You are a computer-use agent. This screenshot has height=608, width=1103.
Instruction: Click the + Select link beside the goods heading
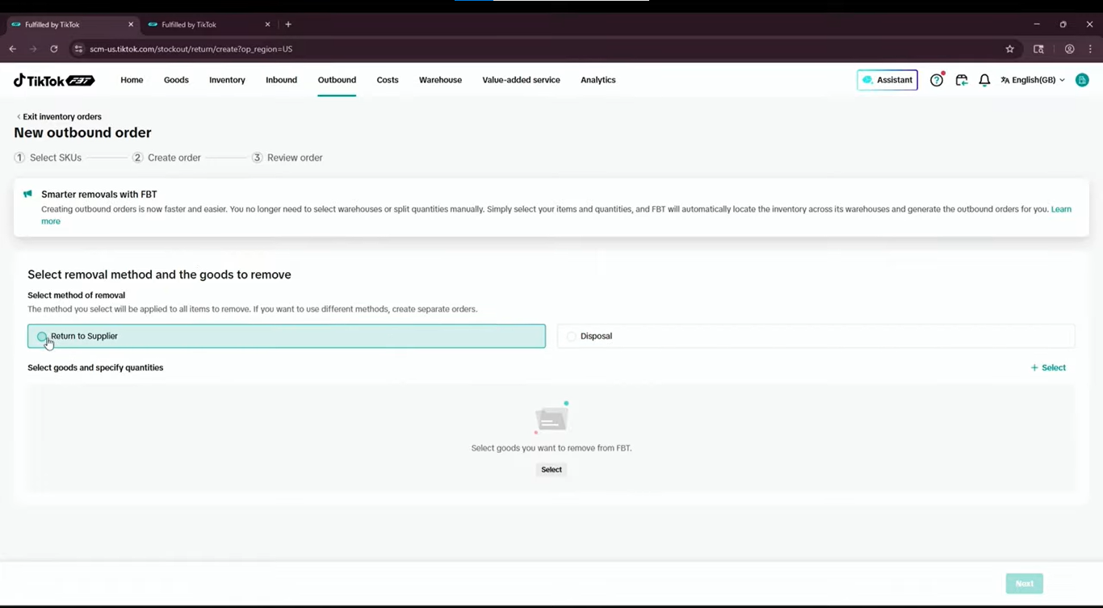click(1048, 367)
